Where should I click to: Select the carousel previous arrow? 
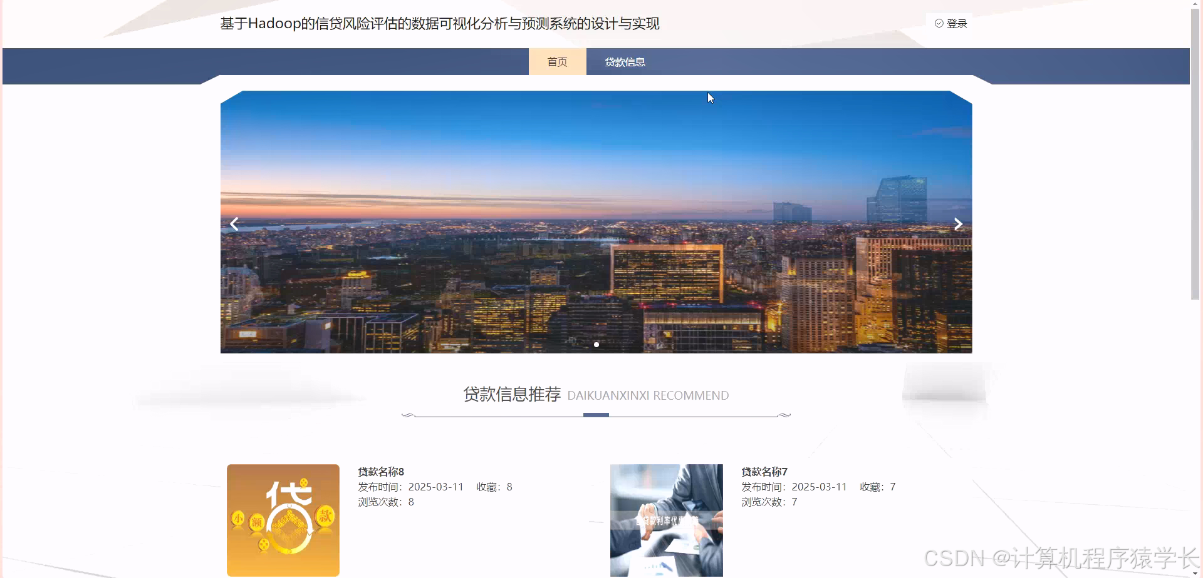[234, 223]
